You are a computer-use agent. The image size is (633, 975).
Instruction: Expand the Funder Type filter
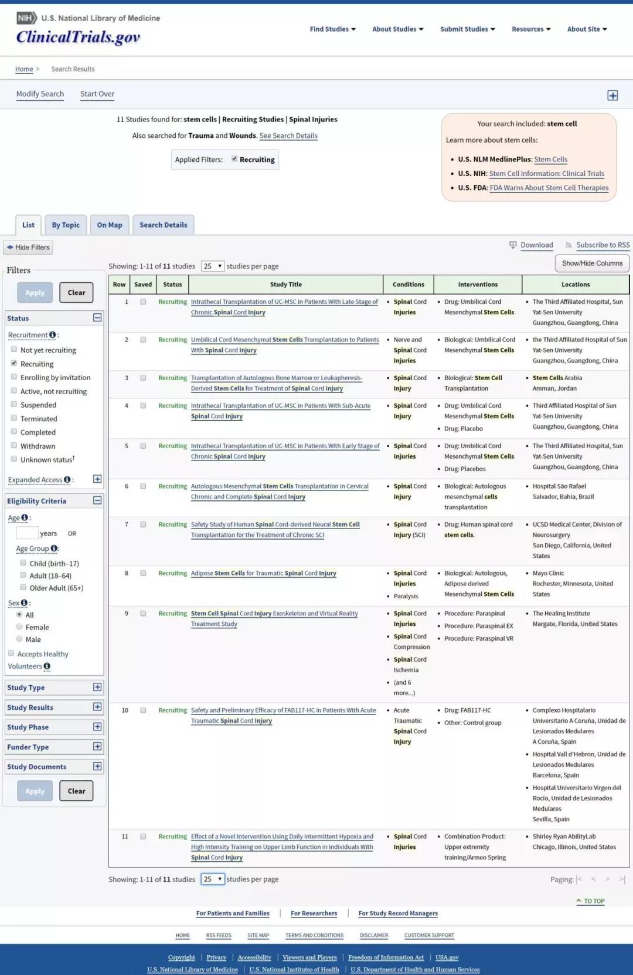point(97,747)
